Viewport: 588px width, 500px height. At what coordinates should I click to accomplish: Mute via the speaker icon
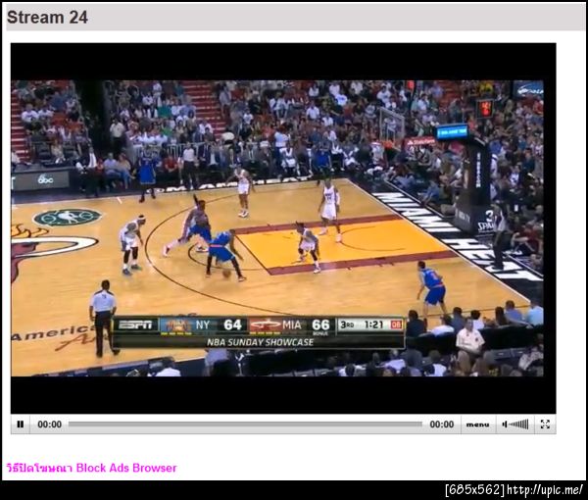[x=505, y=425]
